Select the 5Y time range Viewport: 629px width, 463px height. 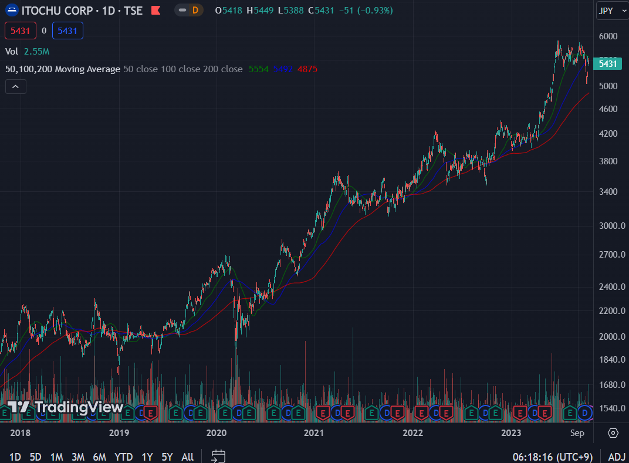coord(167,457)
